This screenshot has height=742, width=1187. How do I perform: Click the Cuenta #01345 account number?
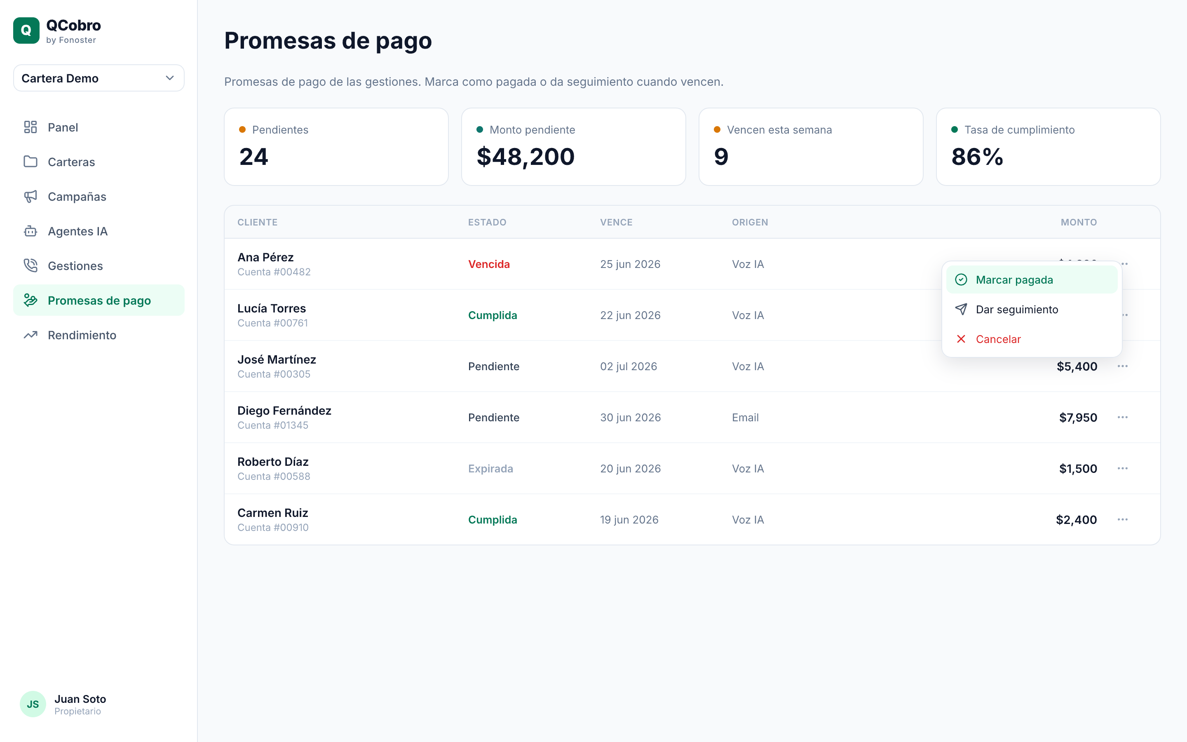[273, 425]
